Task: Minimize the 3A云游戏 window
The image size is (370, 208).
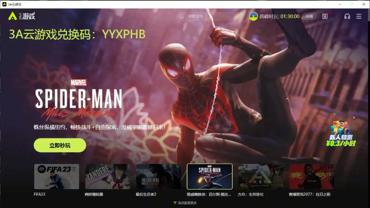Action: pos(340,4)
